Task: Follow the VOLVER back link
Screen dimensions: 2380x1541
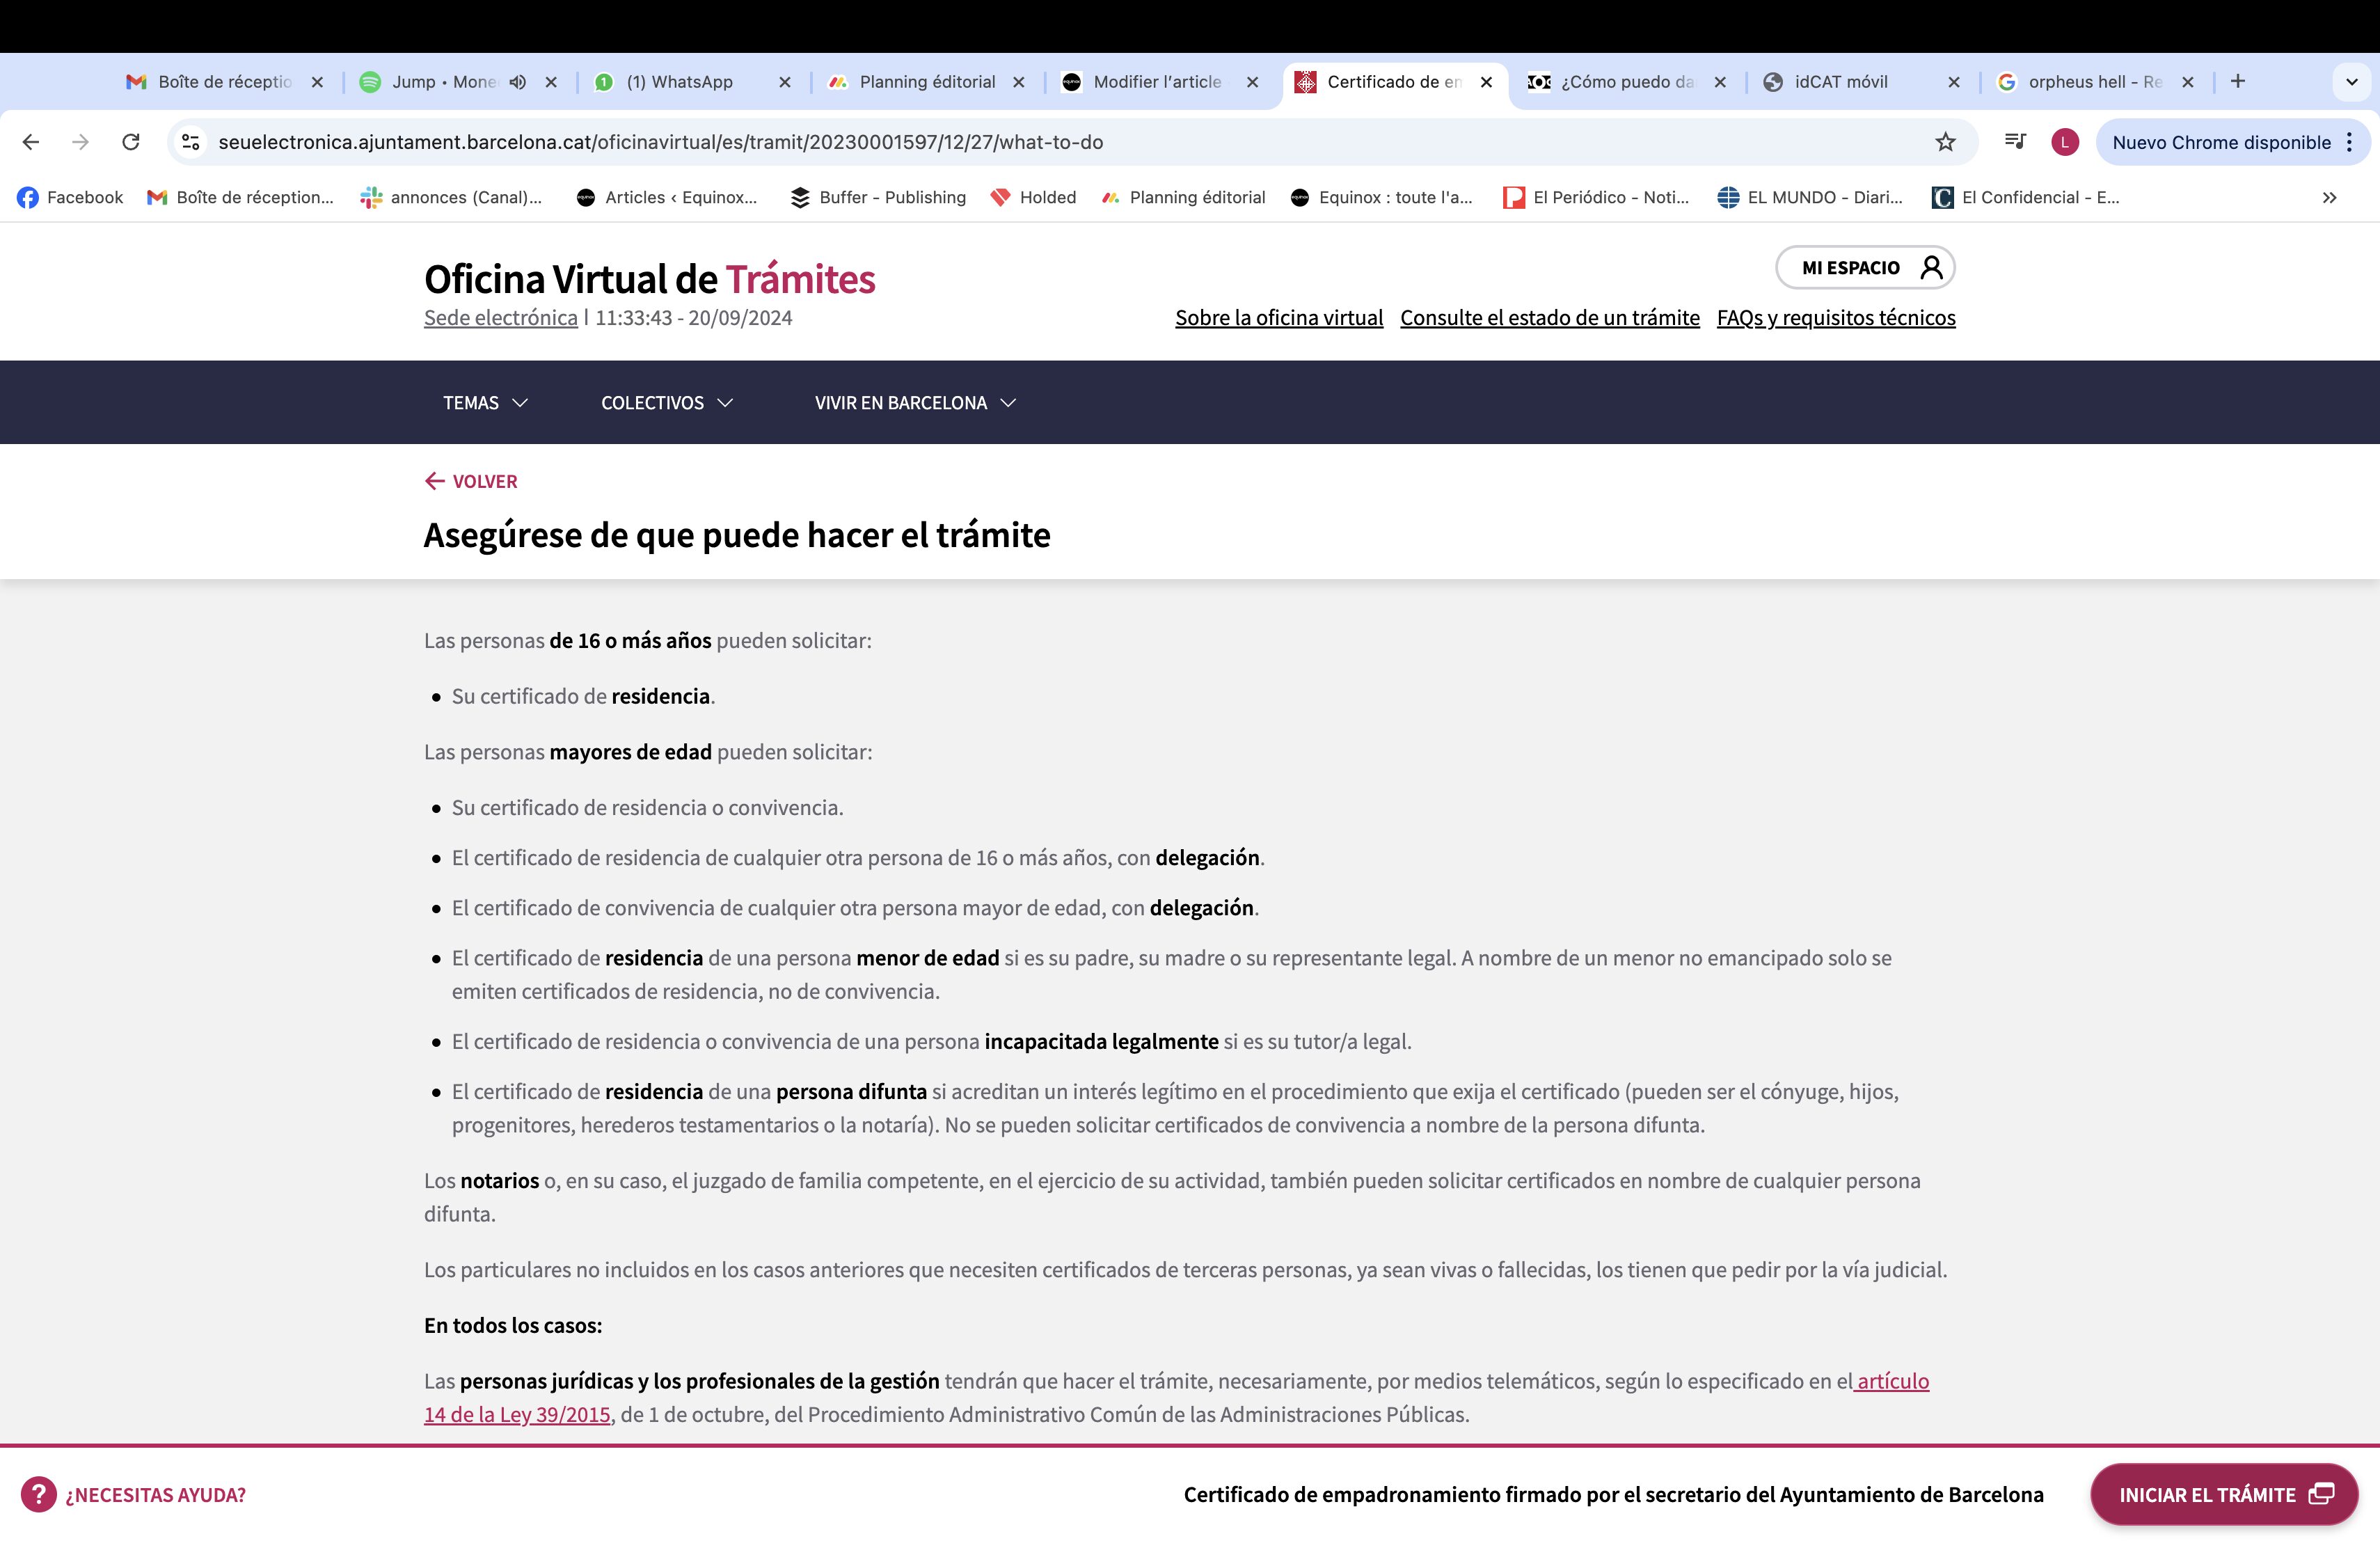Action: click(471, 481)
